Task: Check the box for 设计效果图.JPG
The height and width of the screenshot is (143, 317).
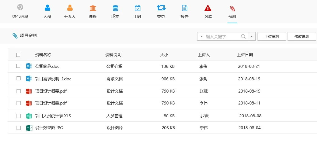Action: pyautogui.click(x=18, y=128)
